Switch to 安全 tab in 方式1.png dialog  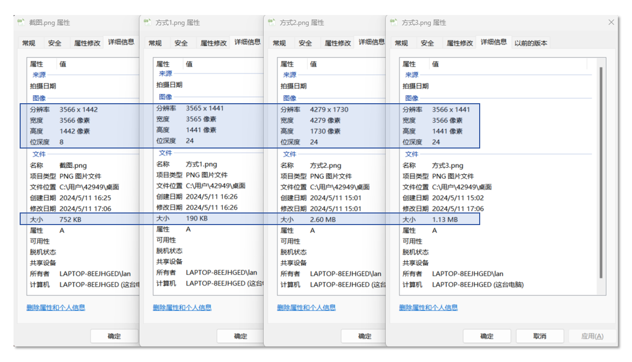coord(181,43)
